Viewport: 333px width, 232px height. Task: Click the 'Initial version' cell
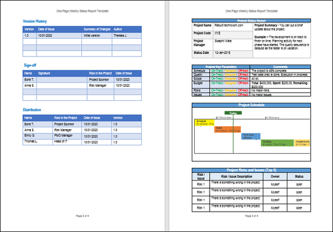[92, 36]
